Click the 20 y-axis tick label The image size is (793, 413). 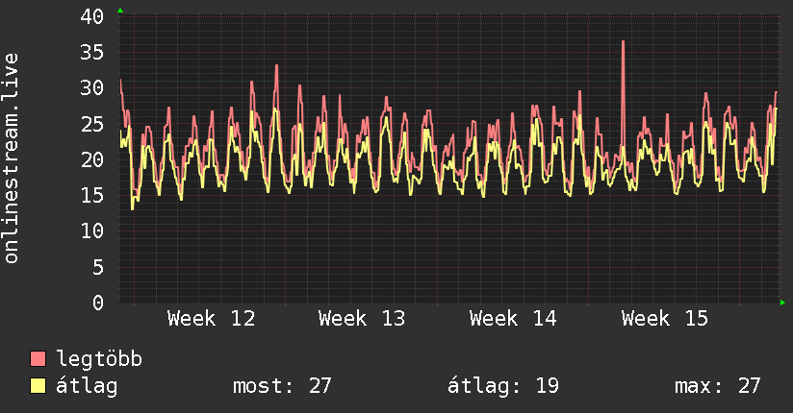92,160
